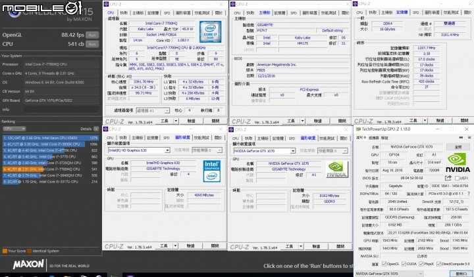The width and height of the screenshot is (474, 277).
Task: Click 工具 button in CPU-Z memory window
Action: 413,121
